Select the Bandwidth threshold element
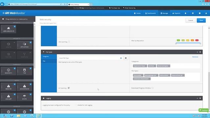The width and height of the screenshot is (210, 118). point(9,71)
